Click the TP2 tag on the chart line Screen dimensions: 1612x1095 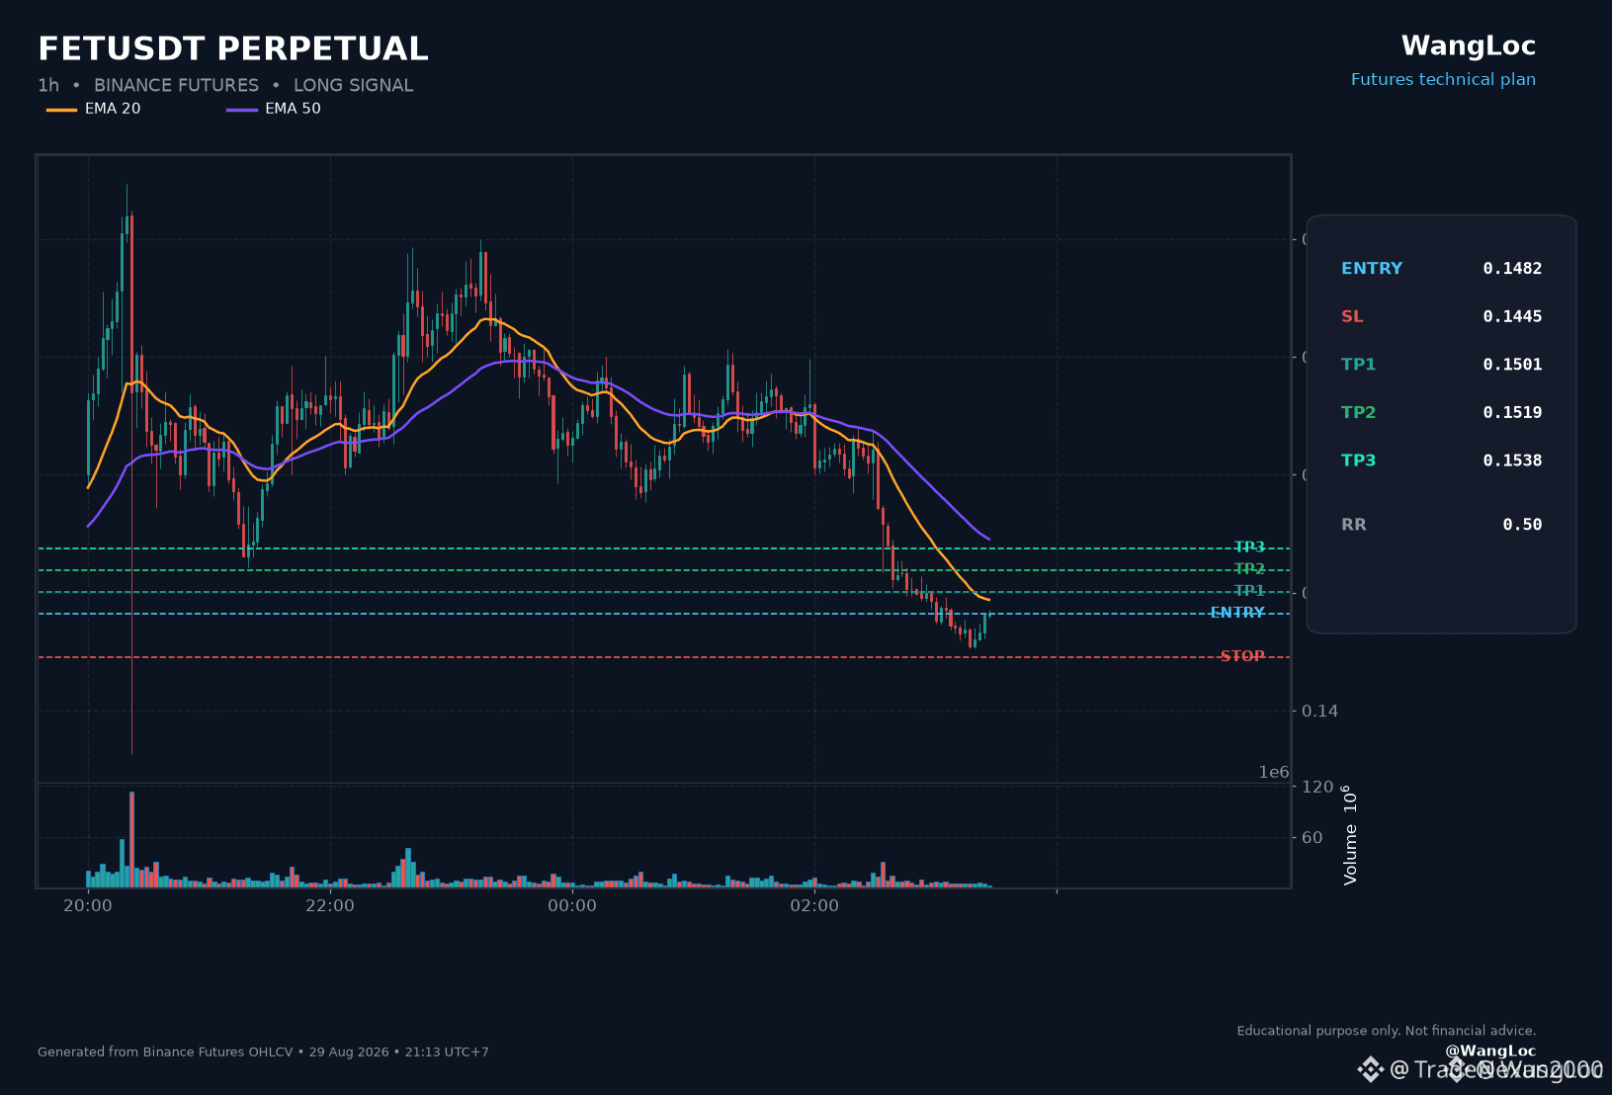tap(1249, 569)
